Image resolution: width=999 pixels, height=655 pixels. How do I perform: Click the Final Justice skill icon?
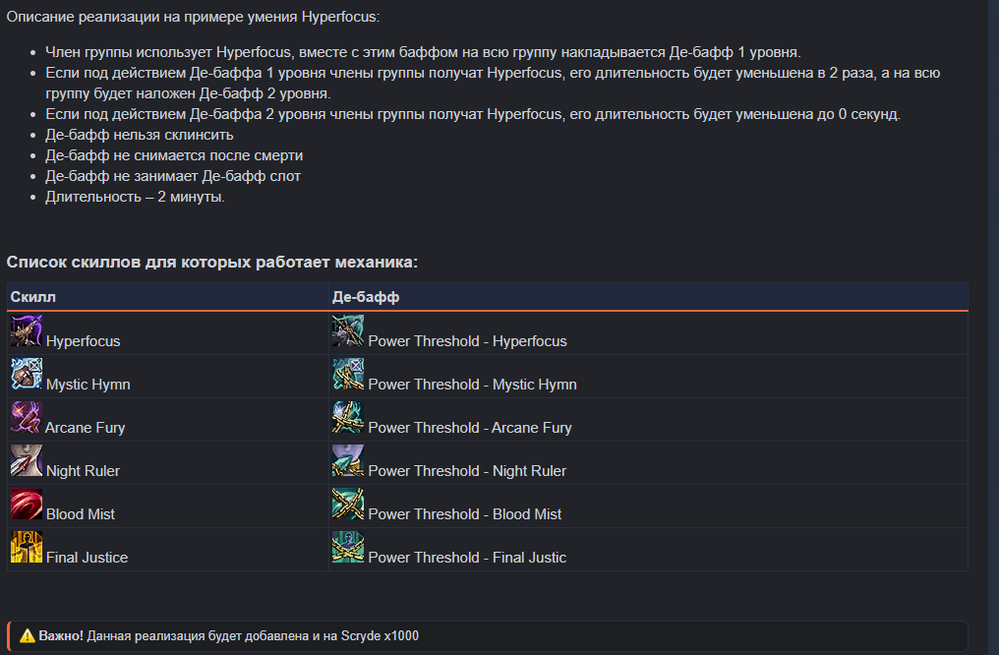pyautogui.click(x=27, y=548)
